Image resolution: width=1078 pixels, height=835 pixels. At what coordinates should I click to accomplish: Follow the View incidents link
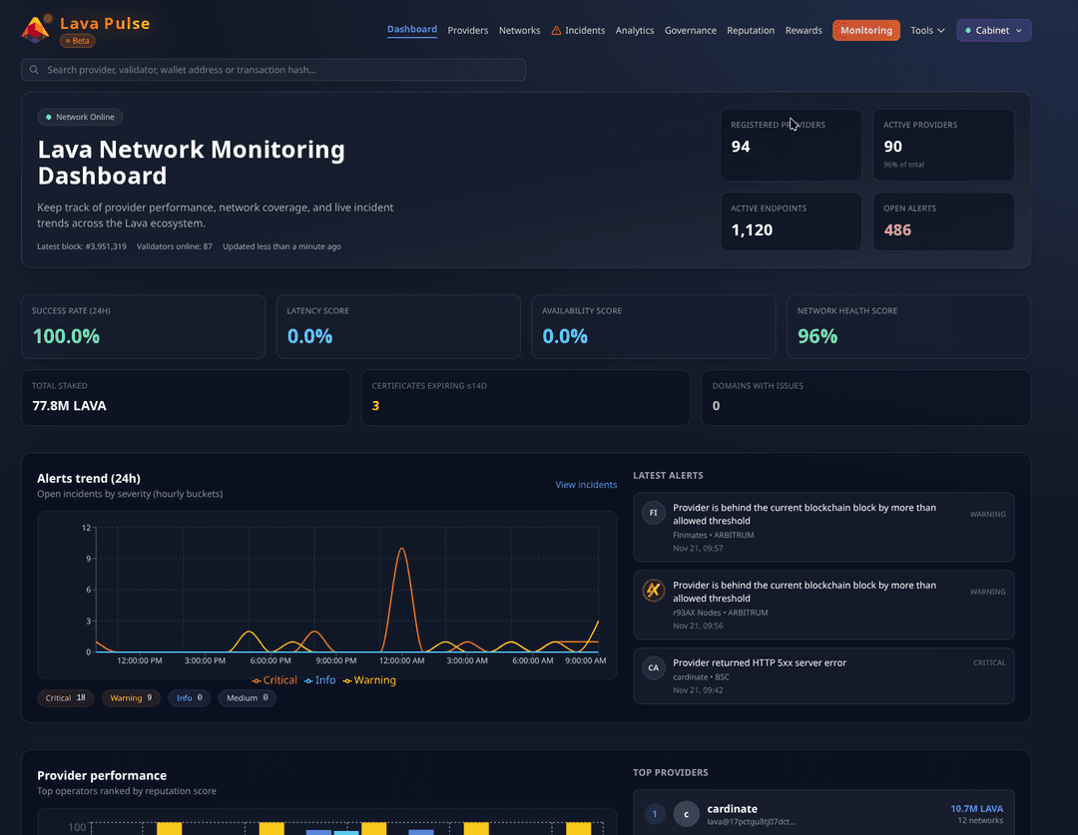pyautogui.click(x=586, y=484)
